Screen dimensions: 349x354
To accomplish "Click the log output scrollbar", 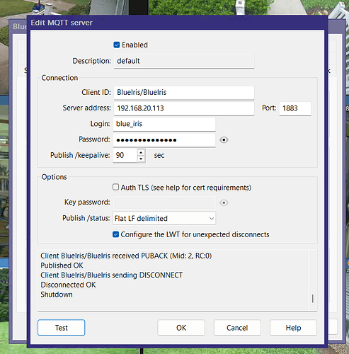I will click(313, 280).
